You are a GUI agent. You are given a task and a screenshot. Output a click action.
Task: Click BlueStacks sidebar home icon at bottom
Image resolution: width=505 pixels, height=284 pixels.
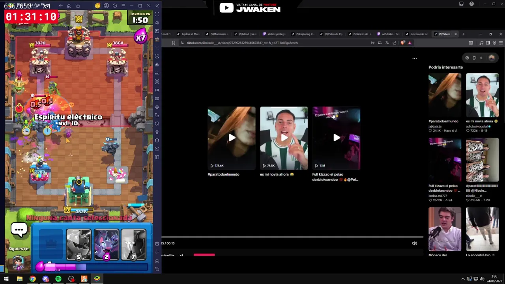[x=157, y=261]
